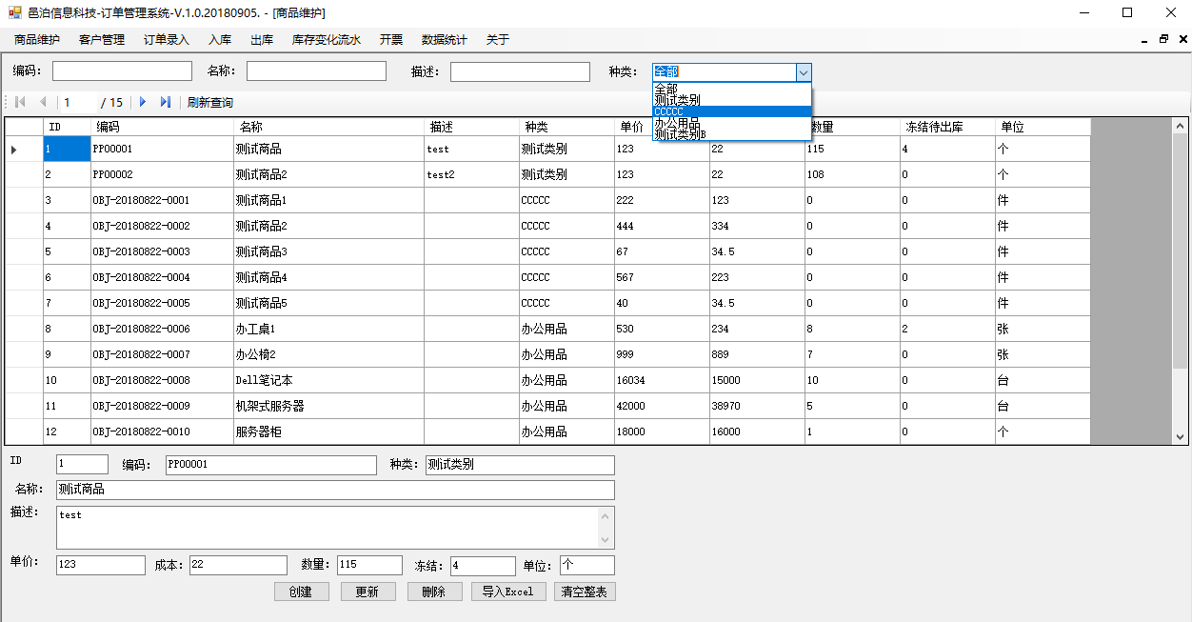Select the test2 description cell
The image size is (1192, 622).
coord(471,174)
